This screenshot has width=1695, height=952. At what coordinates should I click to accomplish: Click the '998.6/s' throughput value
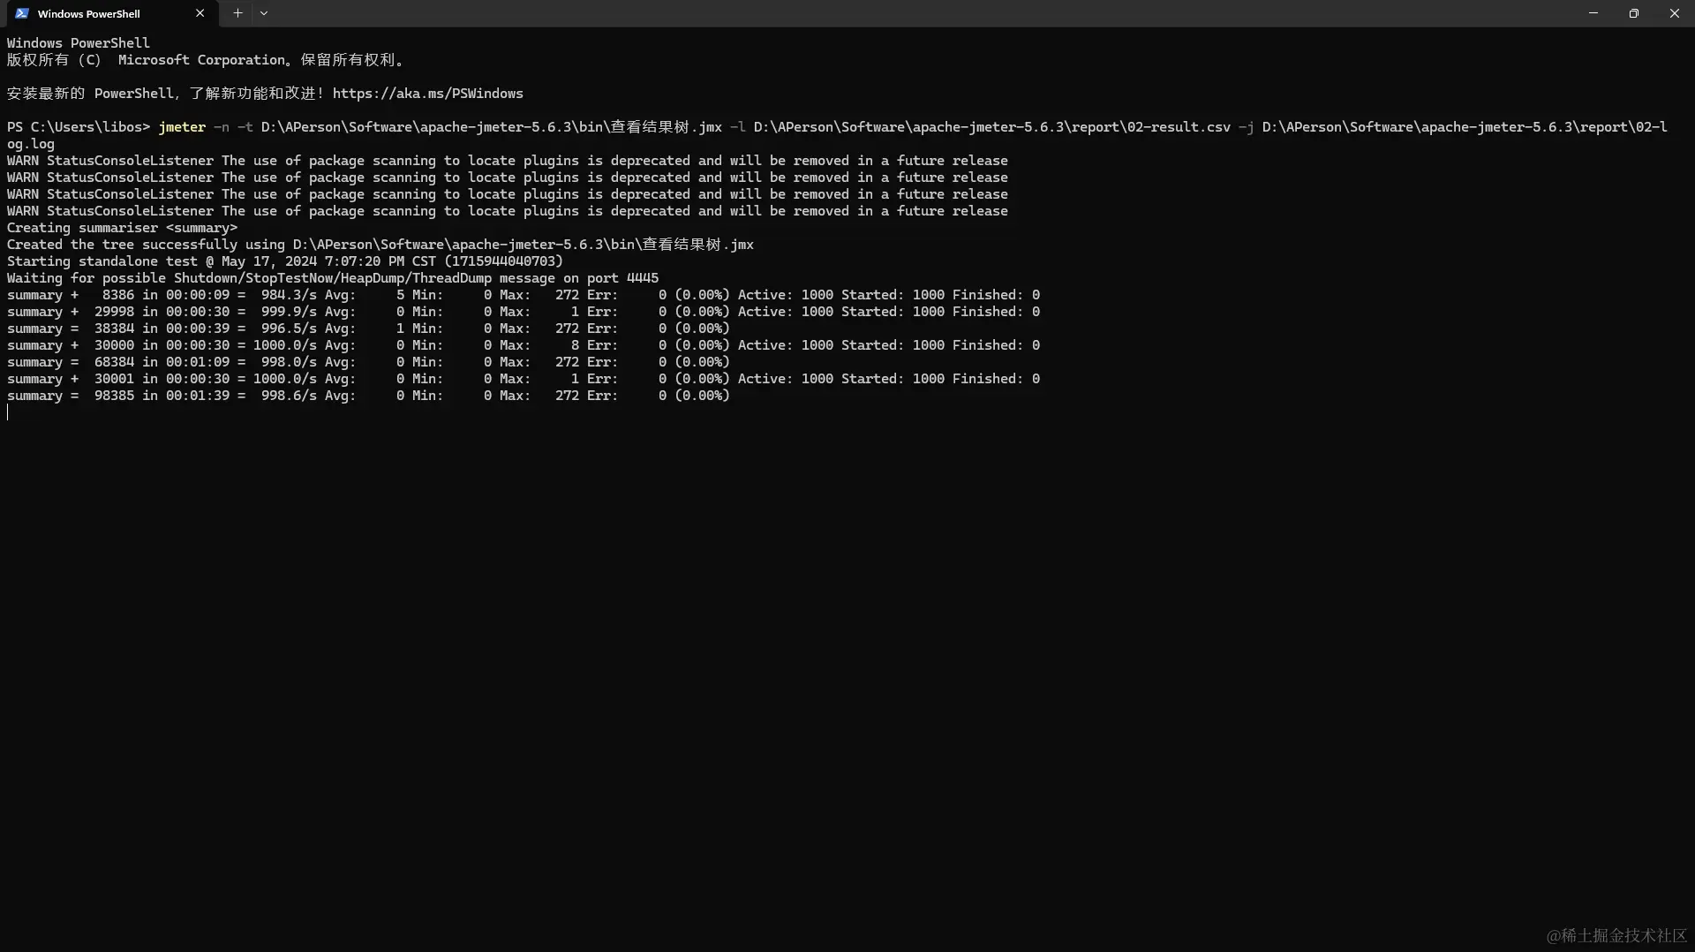[289, 396]
